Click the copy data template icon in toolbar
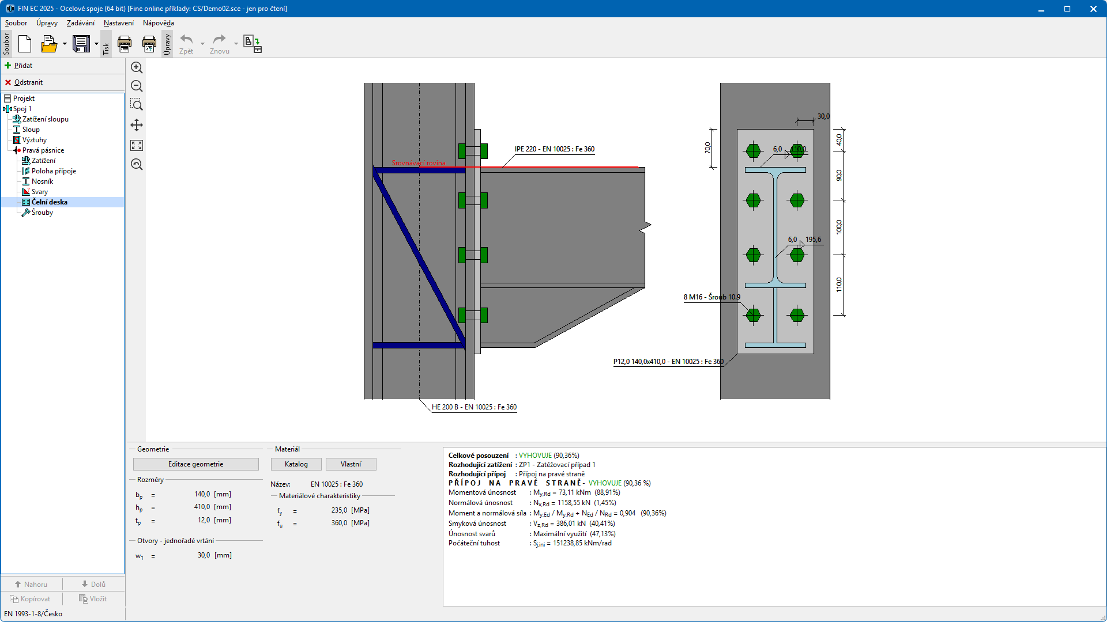The height and width of the screenshot is (622, 1107). point(253,44)
